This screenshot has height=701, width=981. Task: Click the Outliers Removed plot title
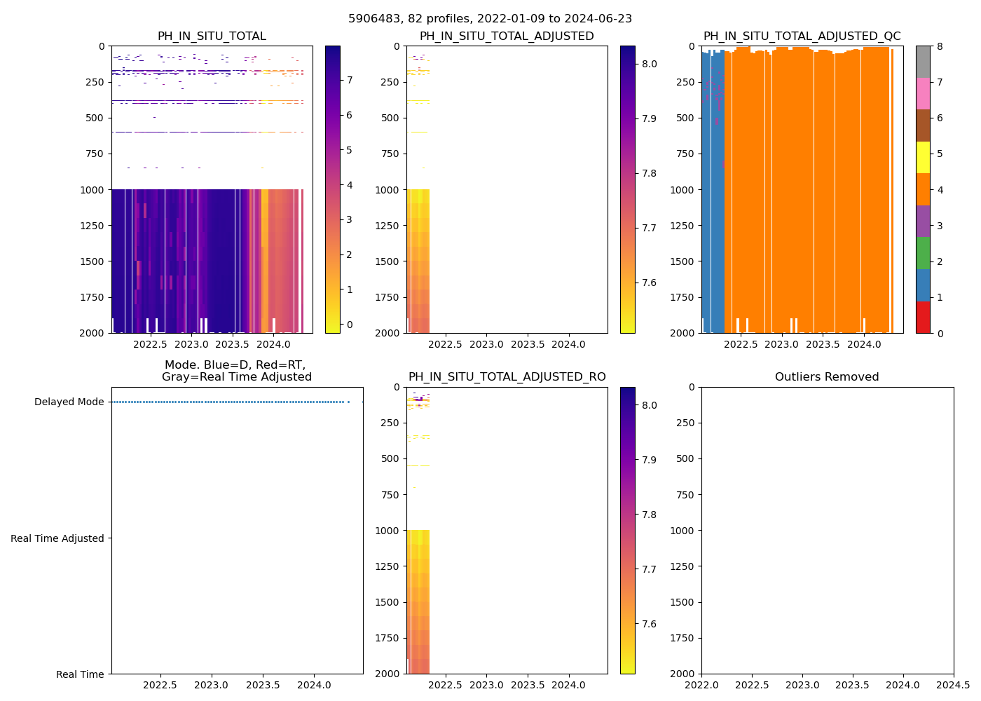point(827,377)
